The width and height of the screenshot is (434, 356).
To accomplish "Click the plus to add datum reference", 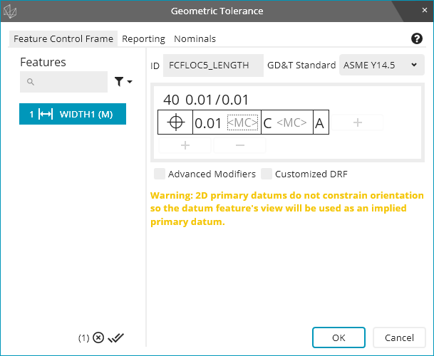I will point(358,122).
